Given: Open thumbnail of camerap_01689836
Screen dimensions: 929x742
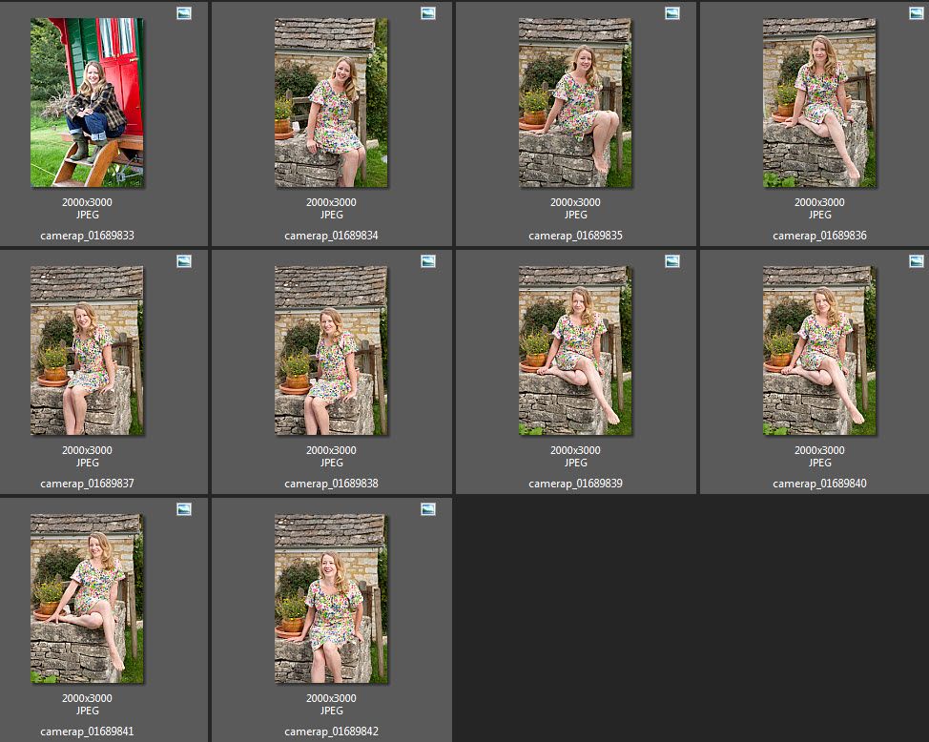Looking at the screenshot, I should coord(819,103).
